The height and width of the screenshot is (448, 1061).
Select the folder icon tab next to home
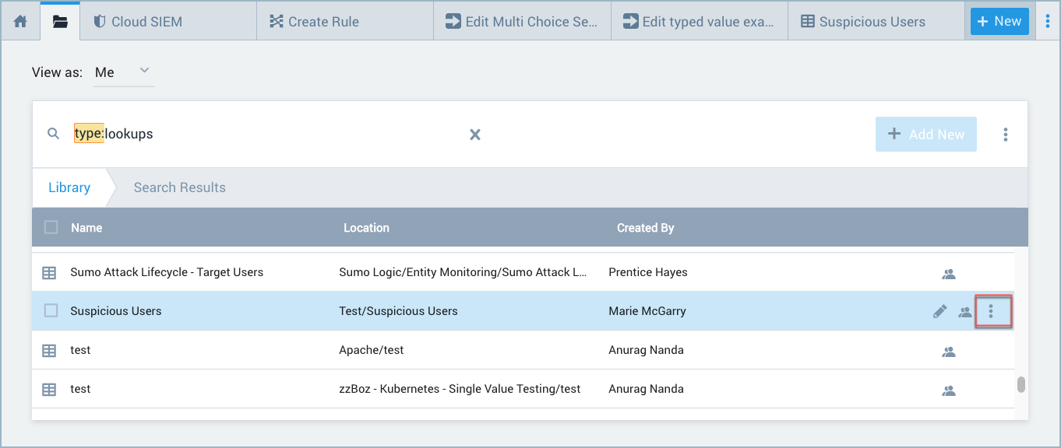(x=60, y=20)
